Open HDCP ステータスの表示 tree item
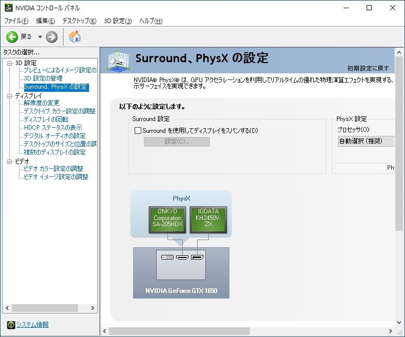The width and height of the screenshot is (405, 337). coord(53,128)
